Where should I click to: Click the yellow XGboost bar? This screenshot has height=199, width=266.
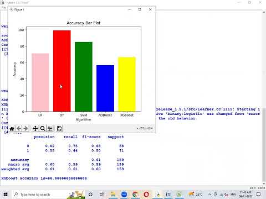pos(127,84)
